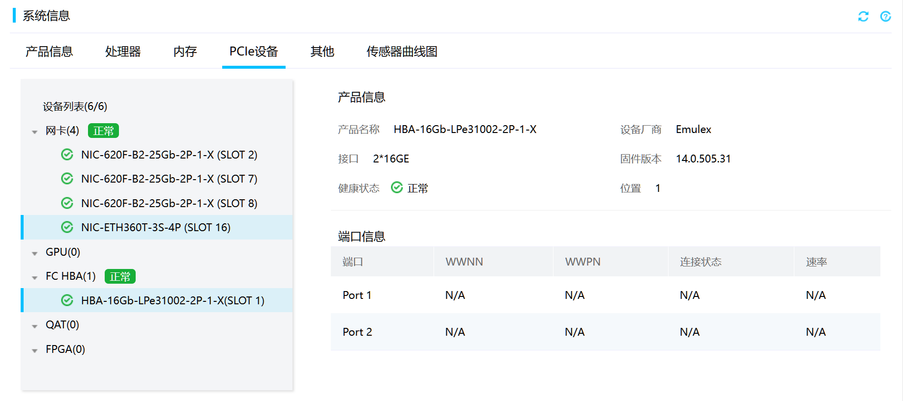This screenshot has width=903, height=401.
Task: Click the health status check icon
Action: 397,187
